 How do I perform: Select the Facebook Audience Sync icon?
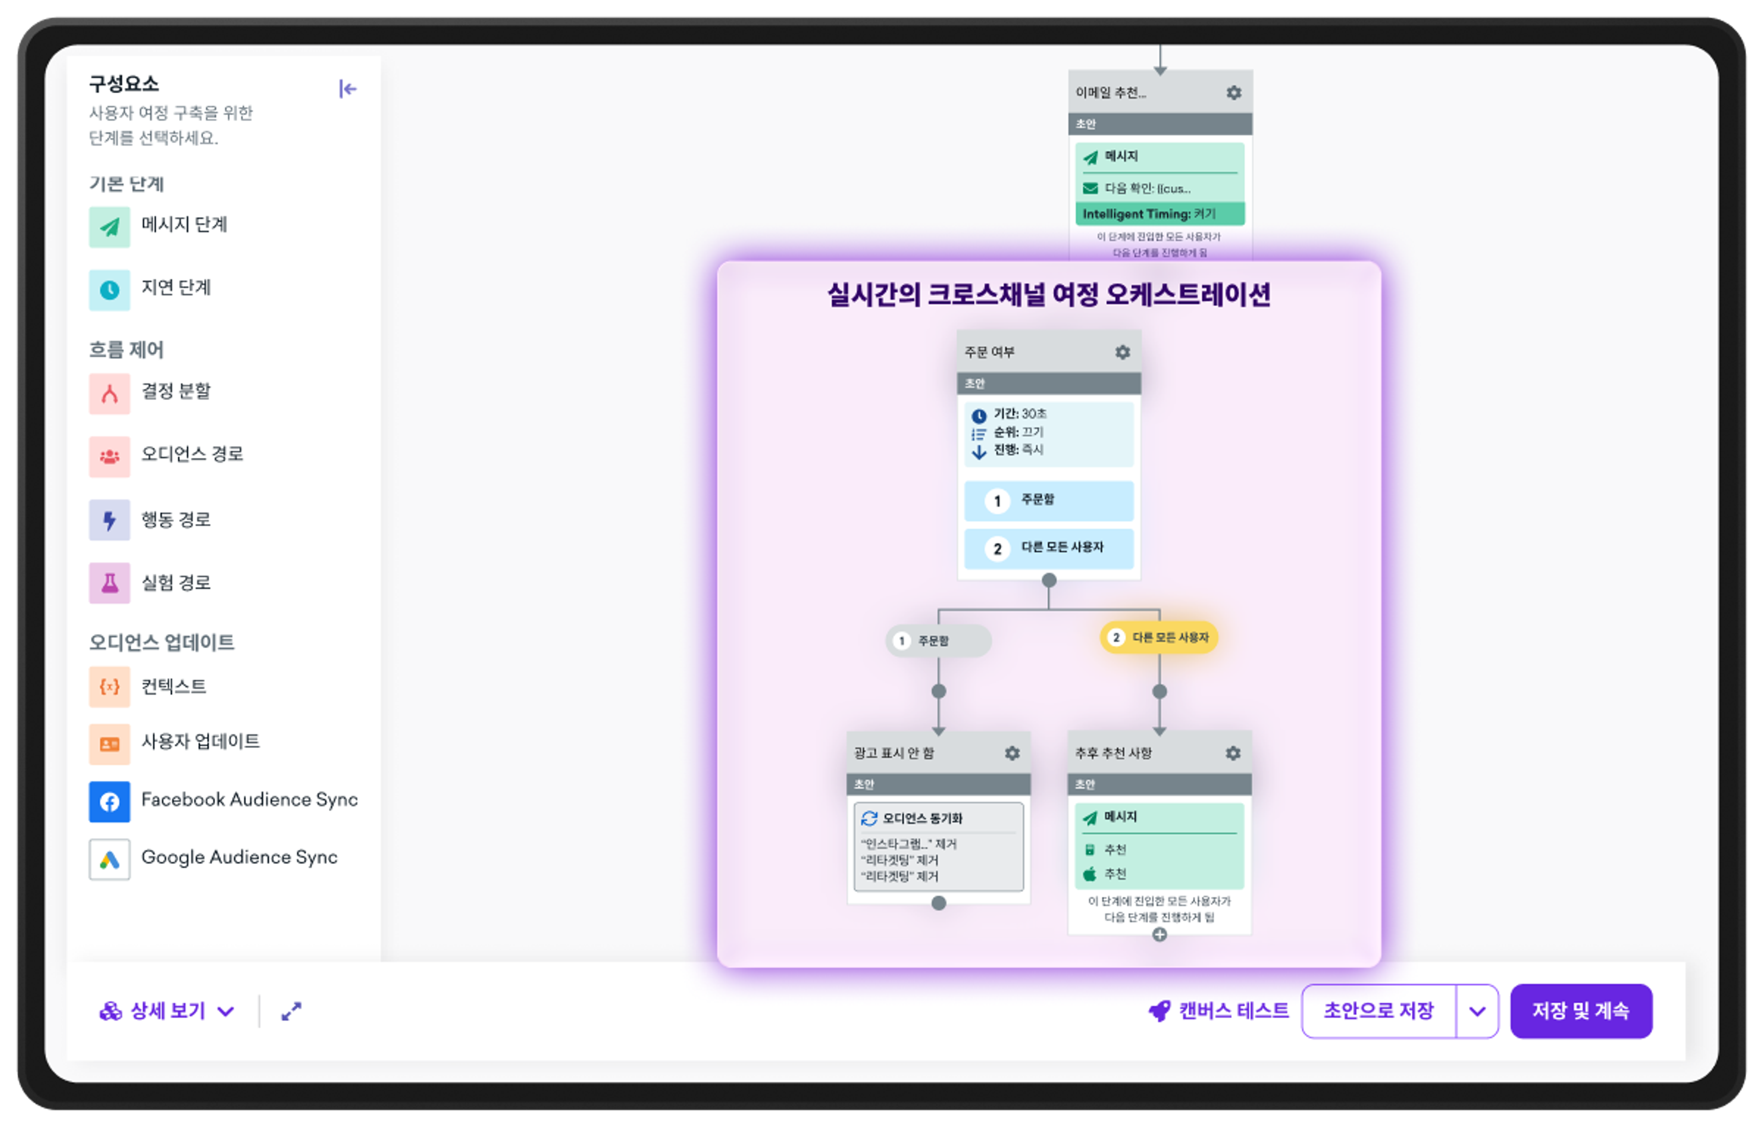(109, 802)
